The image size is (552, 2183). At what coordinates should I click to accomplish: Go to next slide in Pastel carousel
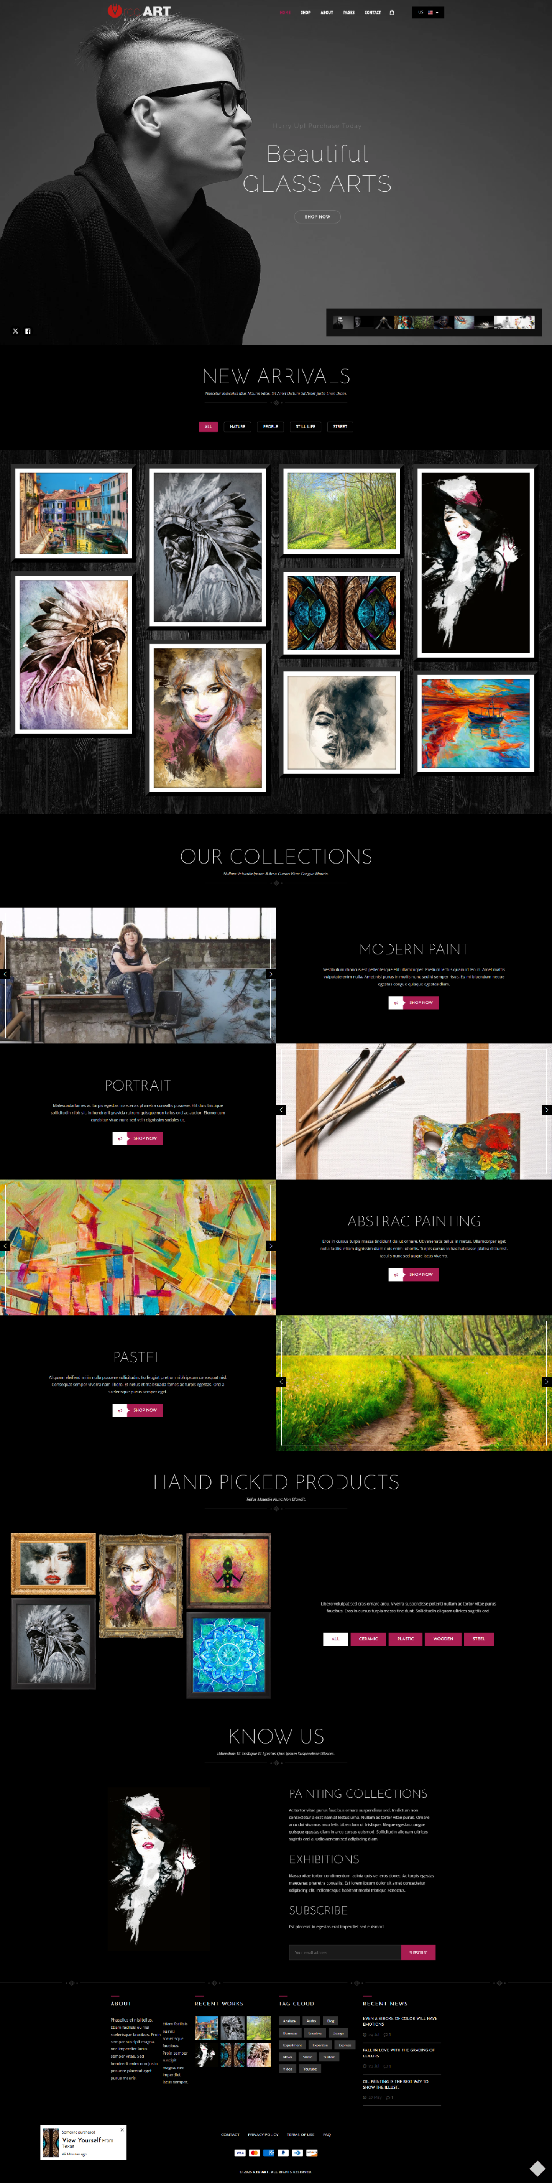pyautogui.click(x=547, y=1381)
